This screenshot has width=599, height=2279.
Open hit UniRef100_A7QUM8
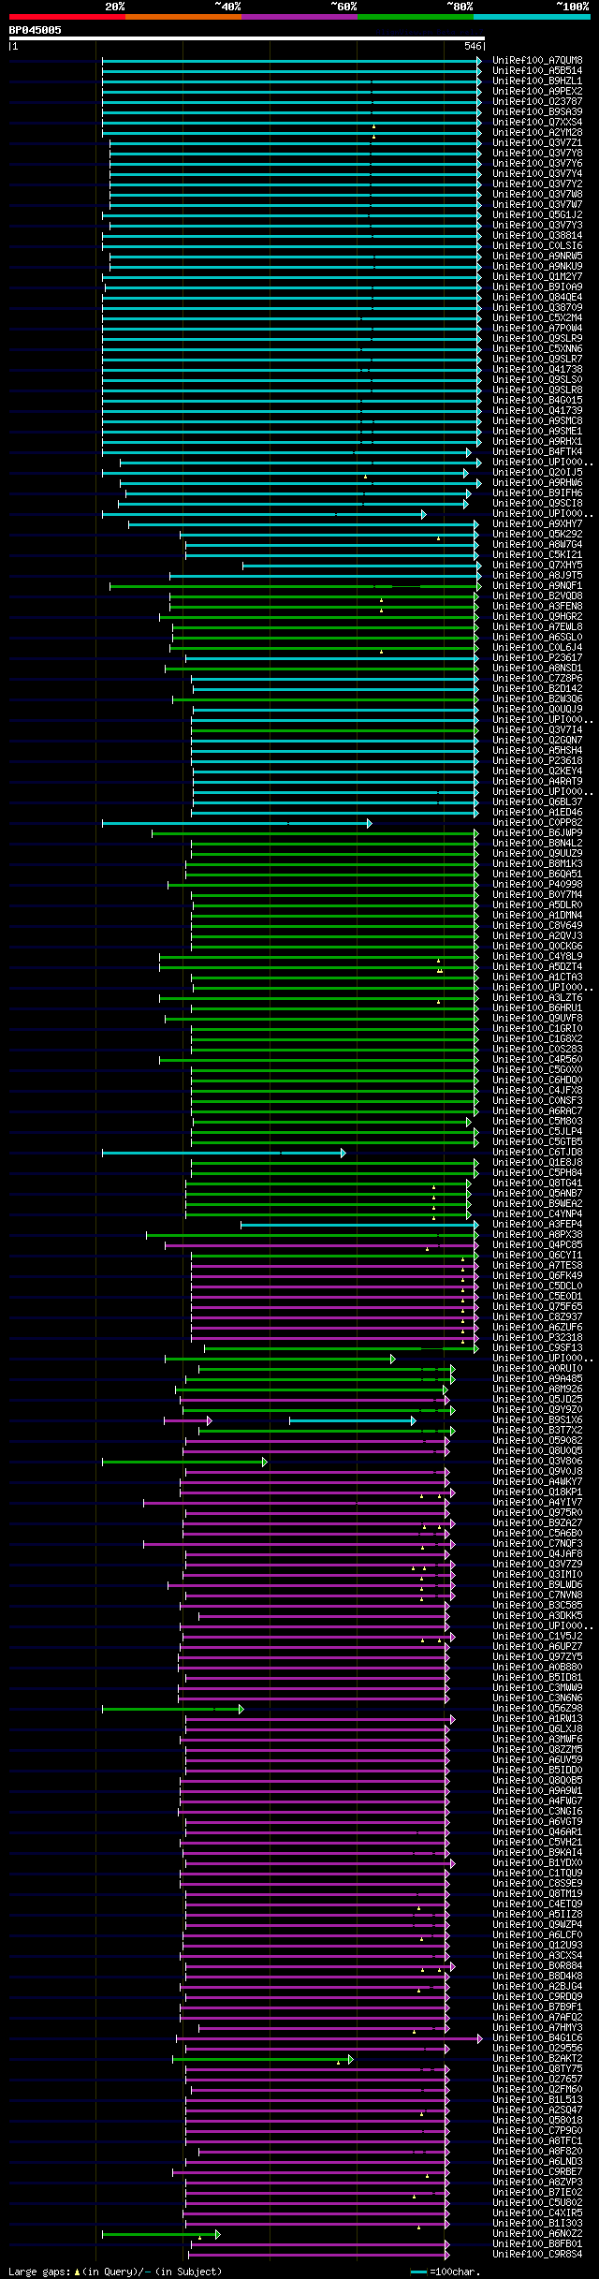click(x=537, y=61)
